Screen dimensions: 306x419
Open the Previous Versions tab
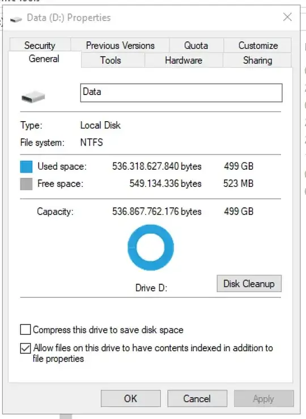point(120,45)
